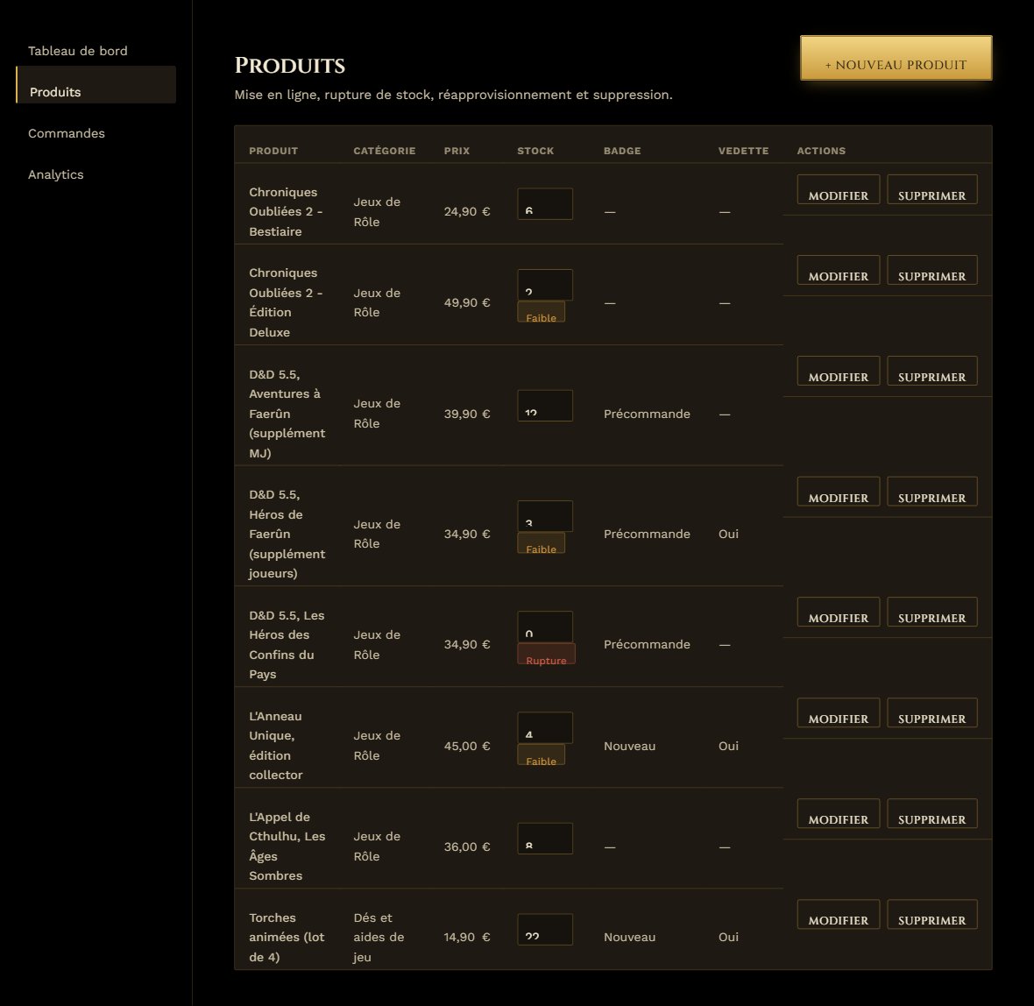Focus stock field for Torches animées
The width and height of the screenshot is (1034, 1006).
pyautogui.click(x=545, y=930)
